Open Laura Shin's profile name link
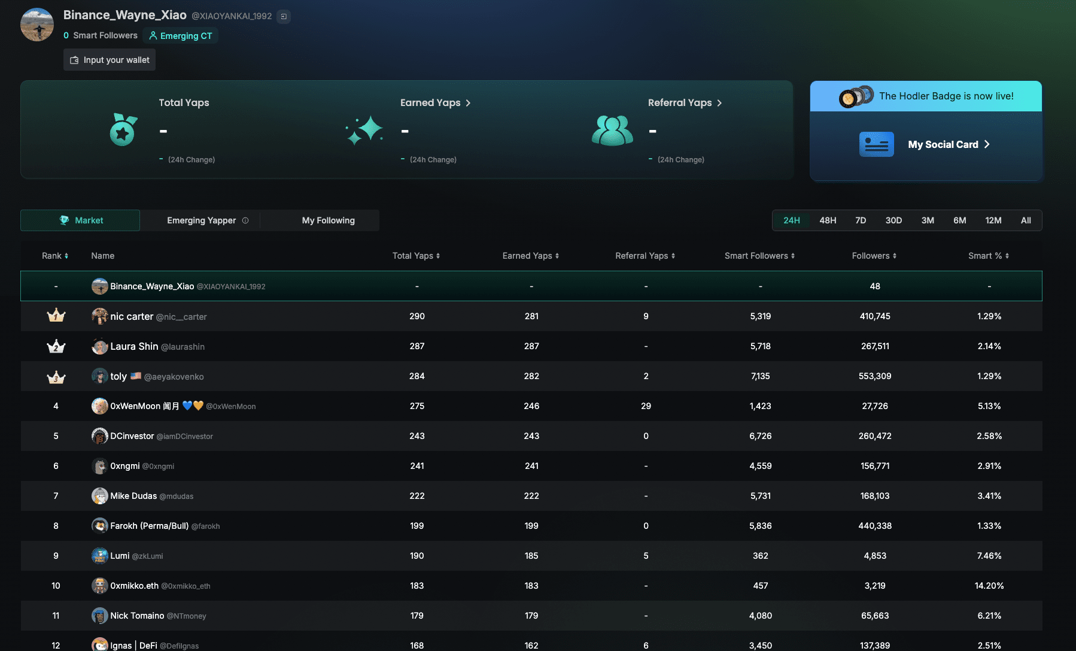1076x651 pixels. click(134, 346)
